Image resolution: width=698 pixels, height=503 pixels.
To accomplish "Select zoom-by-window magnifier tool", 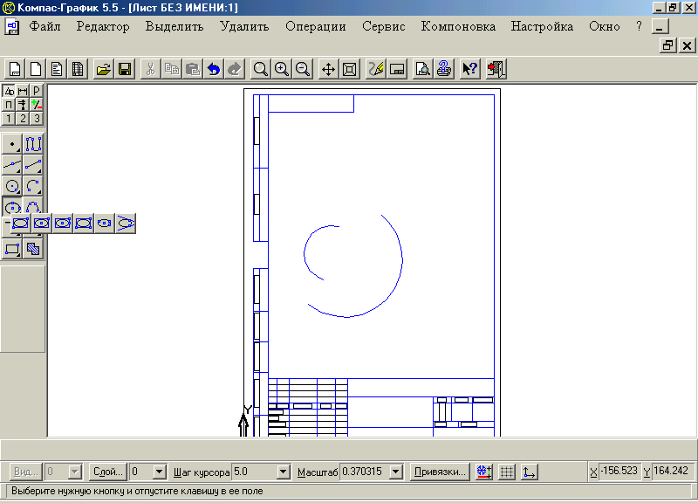I will click(x=260, y=69).
